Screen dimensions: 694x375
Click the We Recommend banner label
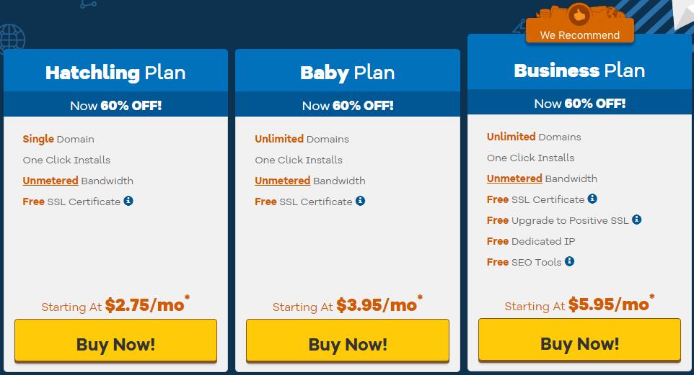click(x=580, y=35)
